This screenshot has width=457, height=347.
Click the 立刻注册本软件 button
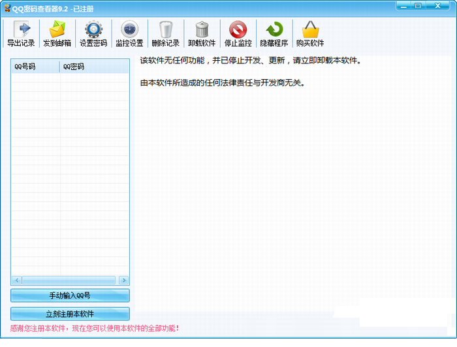pyautogui.click(x=70, y=314)
